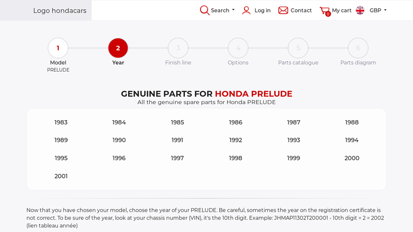413x232 pixels.
Task: Click step 3 Finish line
Action: tap(178, 48)
